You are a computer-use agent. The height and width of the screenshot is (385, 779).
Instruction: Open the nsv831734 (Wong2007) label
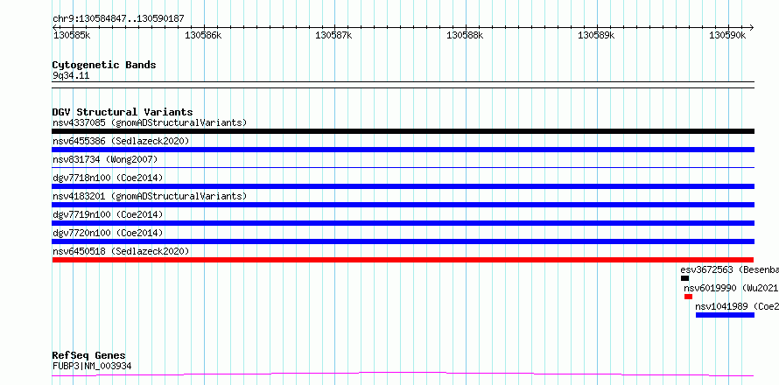[x=105, y=159]
